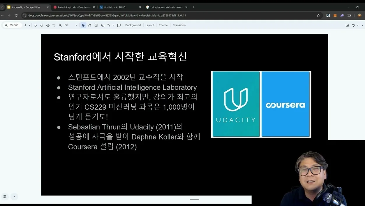Screen dimensions: 365x206
Task: Select the slide title 'Stanford에서 시작한 교육혁신'
Action: click(x=120, y=57)
